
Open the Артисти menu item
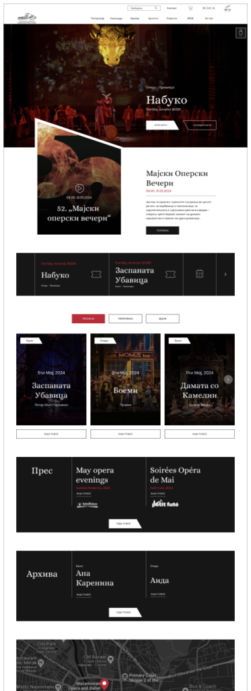click(153, 18)
